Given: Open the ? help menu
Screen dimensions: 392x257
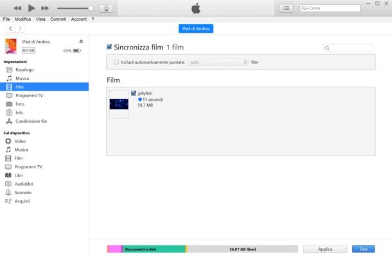Looking at the screenshot, I should click(93, 19).
